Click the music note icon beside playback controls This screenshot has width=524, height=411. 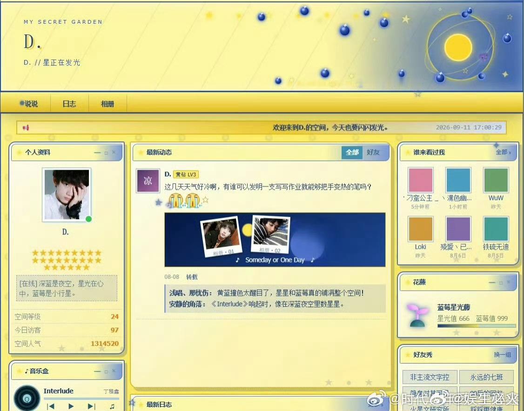coord(112,406)
